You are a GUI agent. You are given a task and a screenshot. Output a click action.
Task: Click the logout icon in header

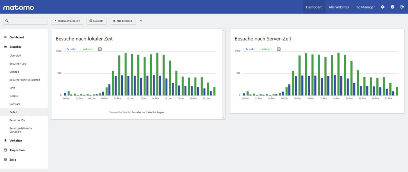[x=402, y=7]
